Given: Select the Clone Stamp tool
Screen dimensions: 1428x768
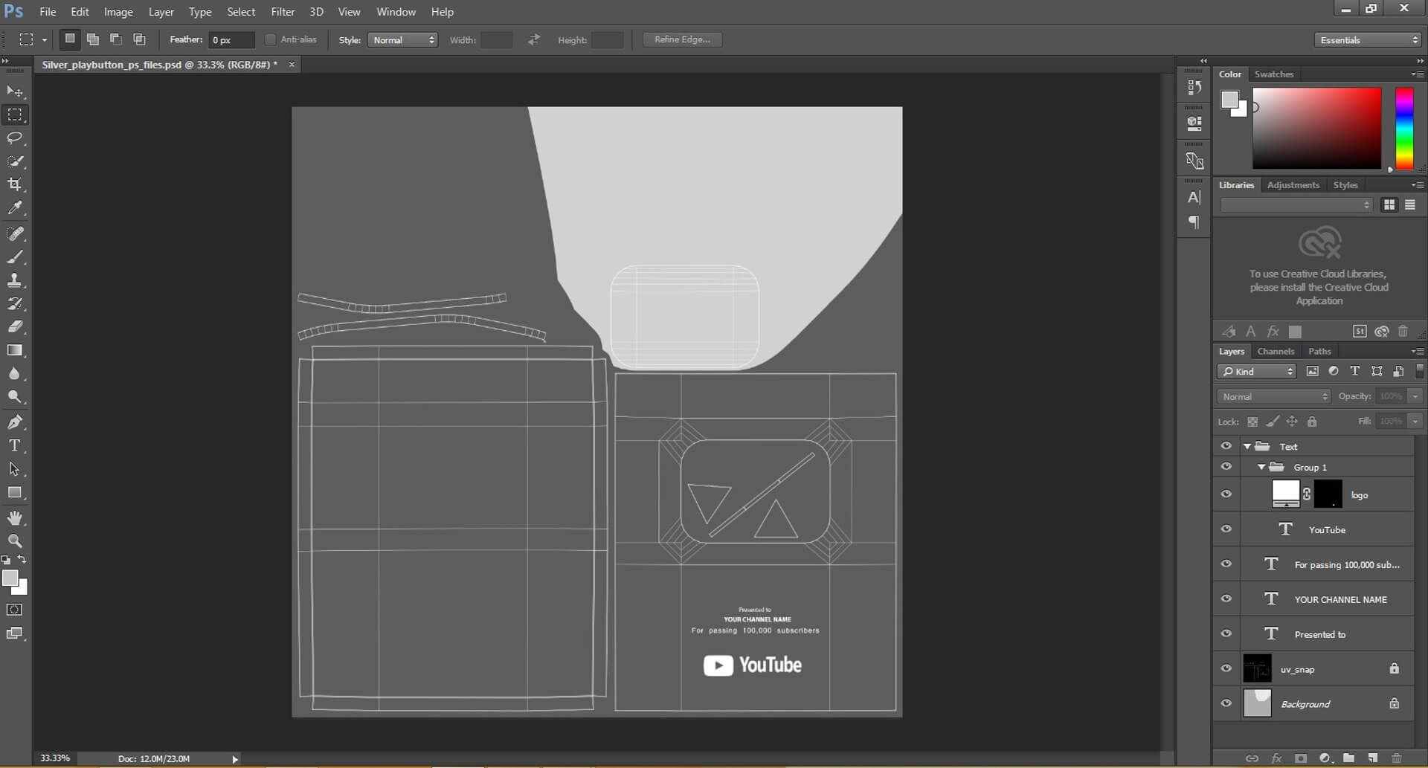Looking at the screenshot, I should click(x=15, y=280).
